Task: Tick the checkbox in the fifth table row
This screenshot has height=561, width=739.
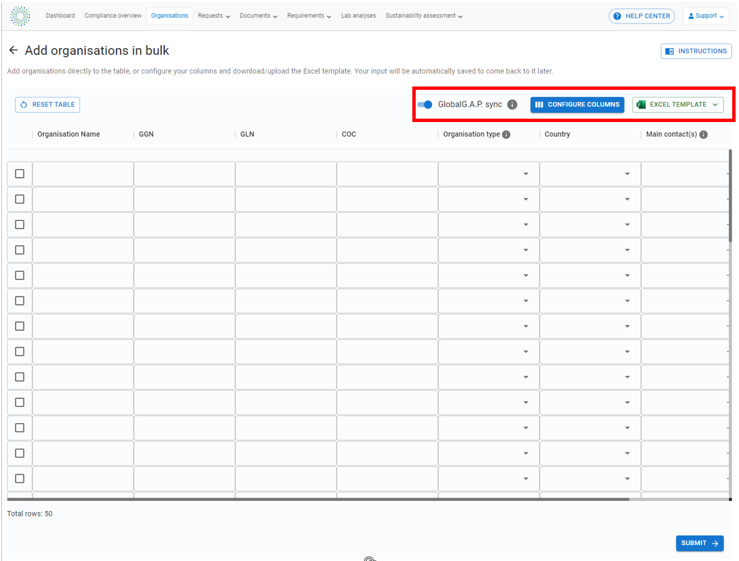Action: [x=20, y=275]
